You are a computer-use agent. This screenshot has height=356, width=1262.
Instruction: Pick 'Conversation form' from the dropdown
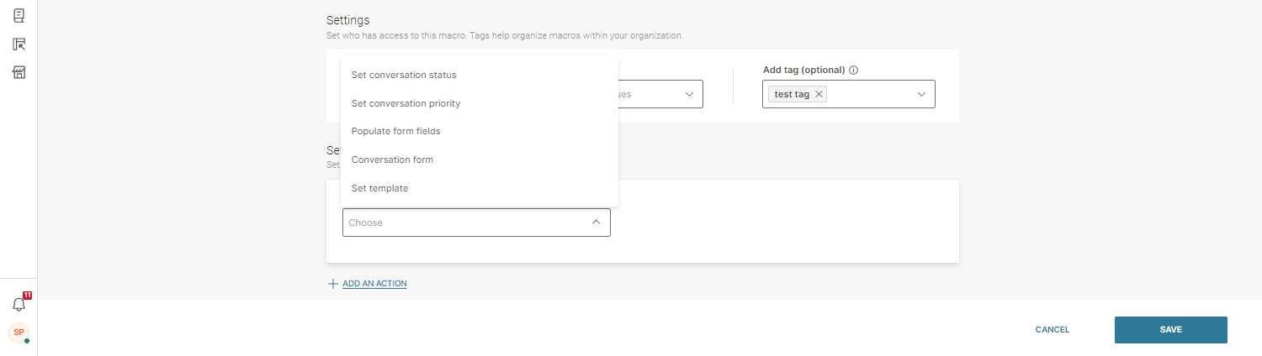(x=392, y=160)
